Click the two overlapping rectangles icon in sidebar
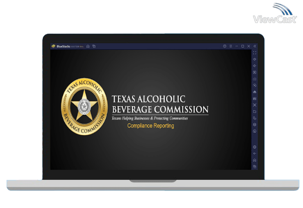Viewport: 303px width, 208px height. (x=255, y=118)
